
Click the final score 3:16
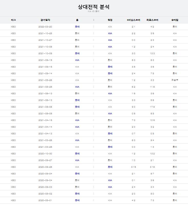[152, 167]
